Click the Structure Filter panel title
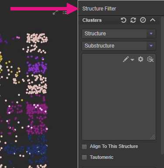The height and width of the screenshot is (168, 164). coord(99,9)
